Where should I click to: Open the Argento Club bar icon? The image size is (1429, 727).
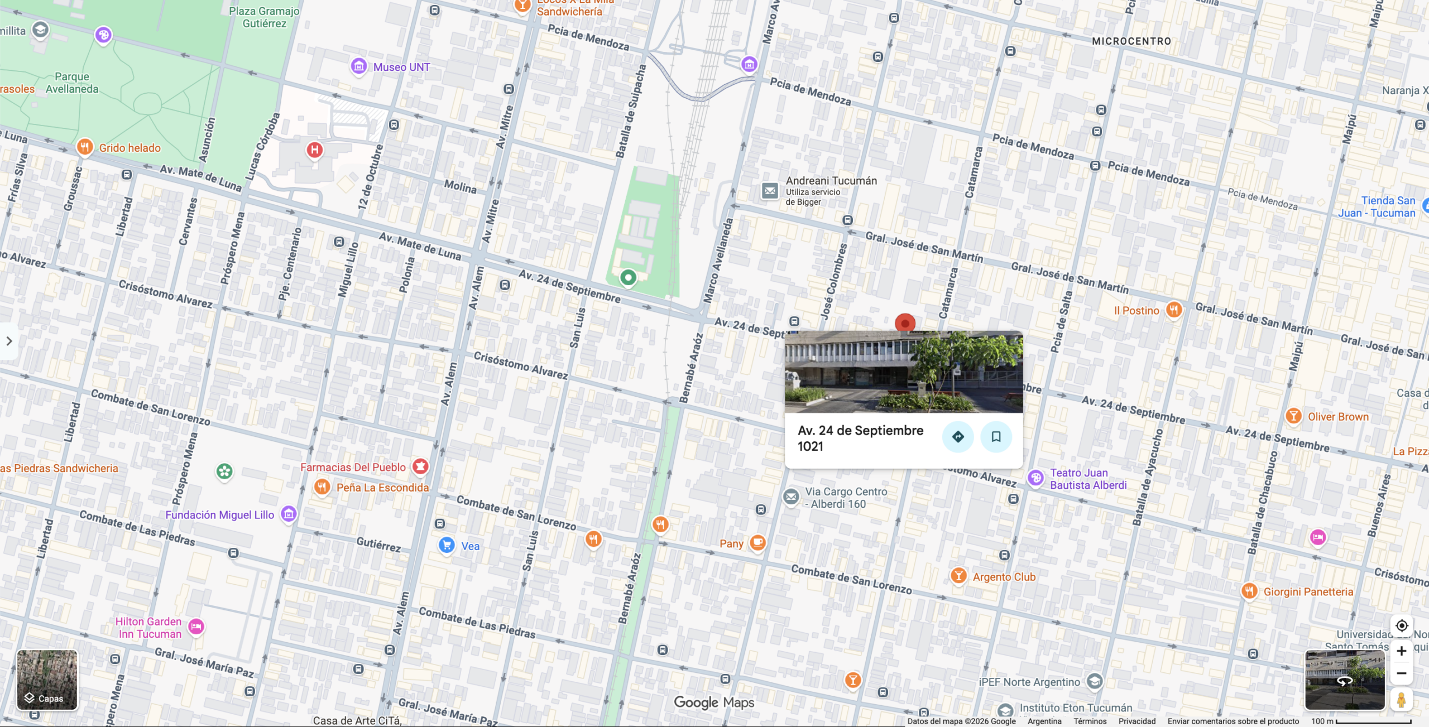tap(958, 576)
